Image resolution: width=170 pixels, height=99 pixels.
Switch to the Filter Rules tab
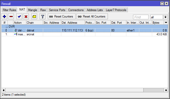(10, 10)
